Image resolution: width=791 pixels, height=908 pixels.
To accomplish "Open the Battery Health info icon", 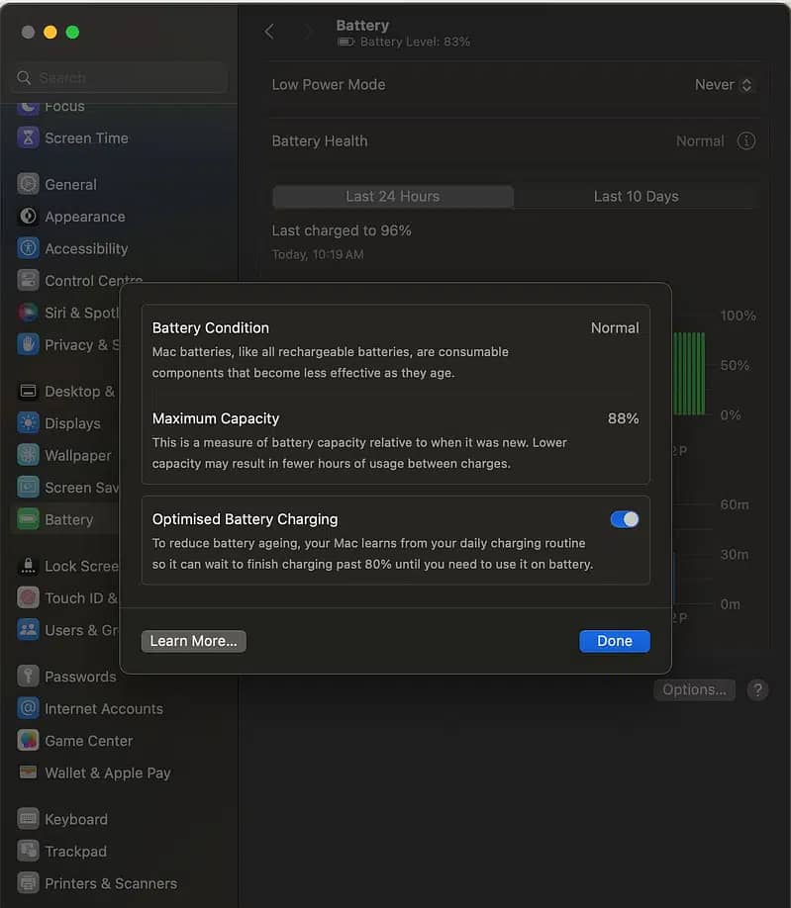I will pyautogui.click(x=745, y=140).
